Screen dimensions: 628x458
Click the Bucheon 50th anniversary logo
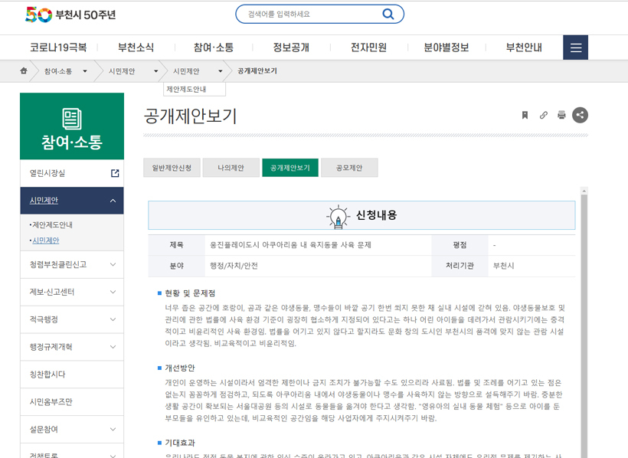(x=71, y=15)
